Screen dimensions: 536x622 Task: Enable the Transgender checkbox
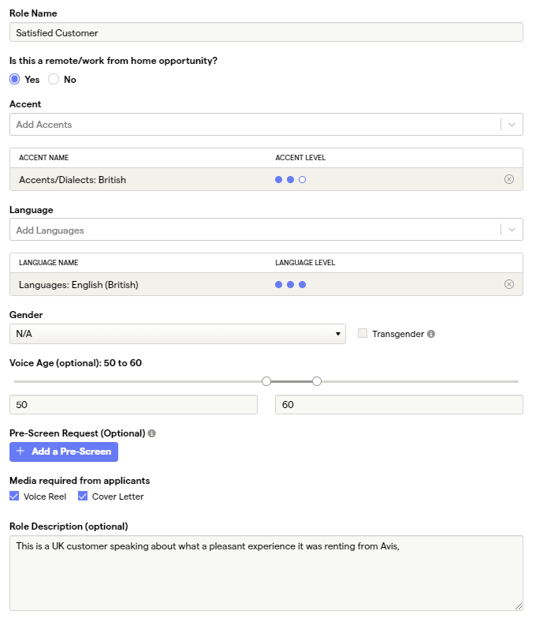point(363,334)
